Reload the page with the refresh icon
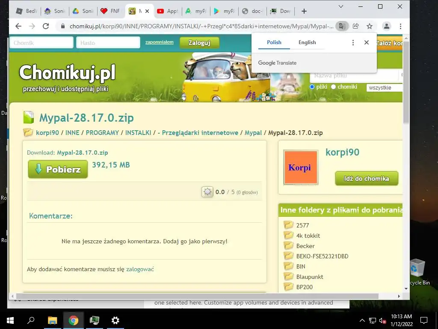This screenshot has height=329, width=438. coord(46,26)
